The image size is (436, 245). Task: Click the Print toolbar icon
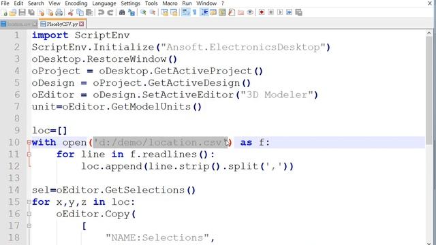click(59, 12)
